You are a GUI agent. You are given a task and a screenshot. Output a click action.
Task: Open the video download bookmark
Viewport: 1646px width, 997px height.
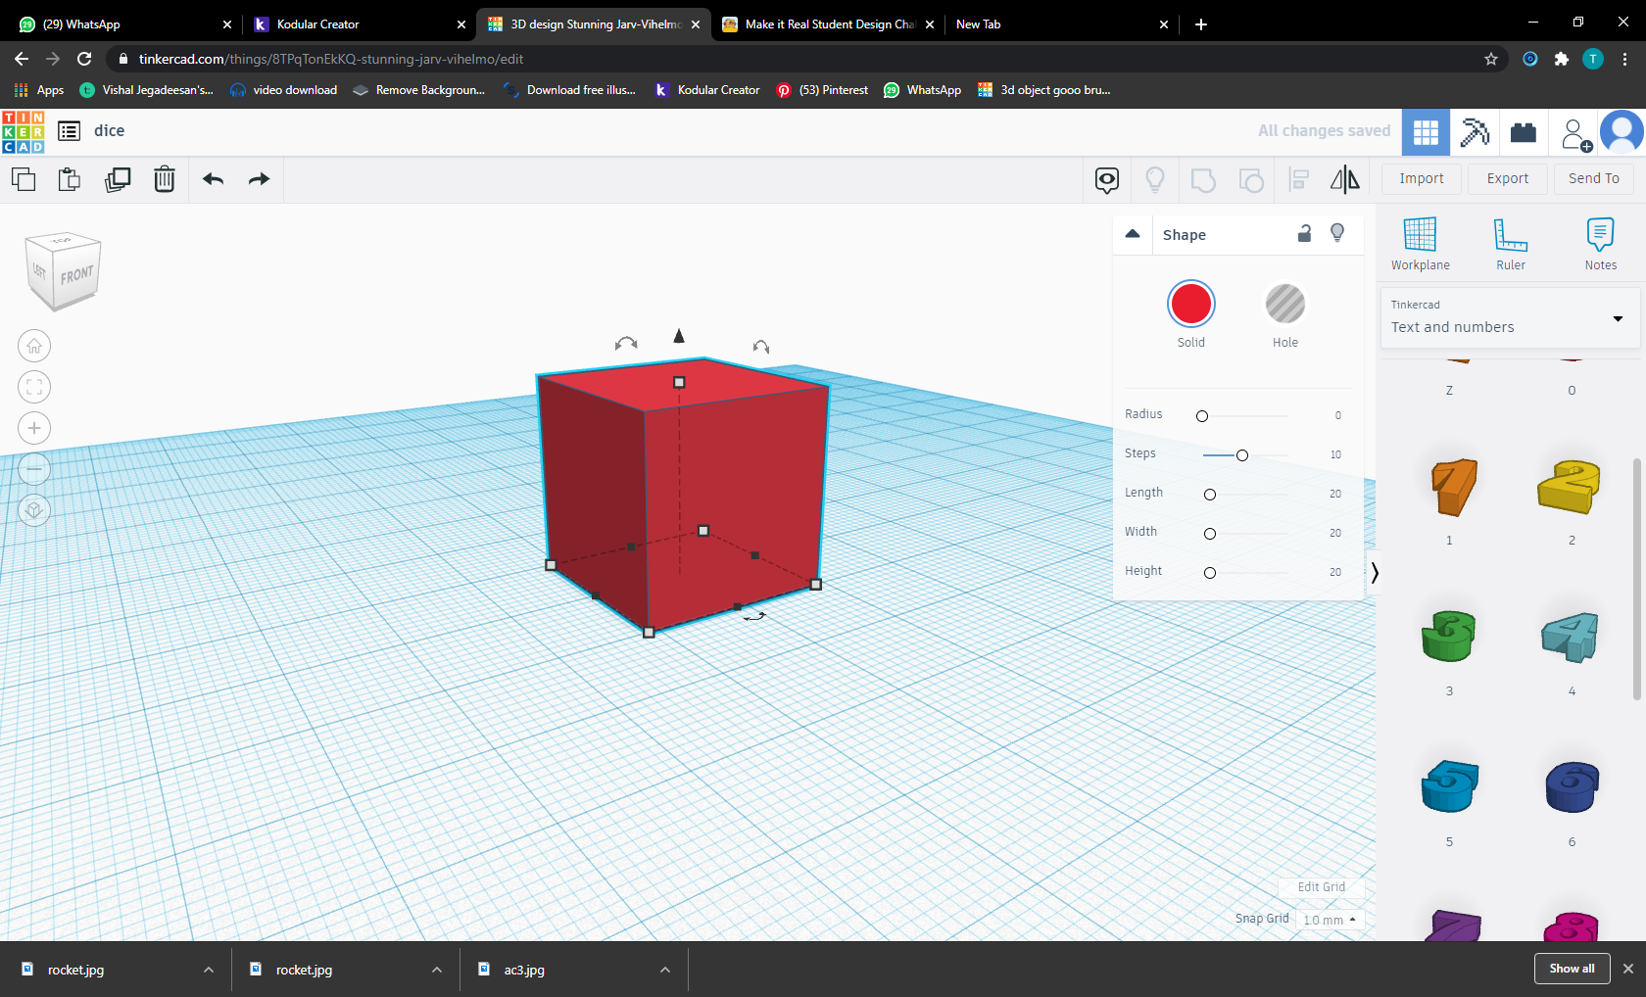283,90
